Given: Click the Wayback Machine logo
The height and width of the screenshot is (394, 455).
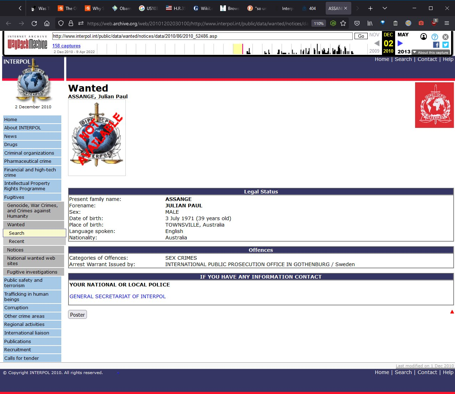Looking at the screenshot, I should tap(27, 43).
